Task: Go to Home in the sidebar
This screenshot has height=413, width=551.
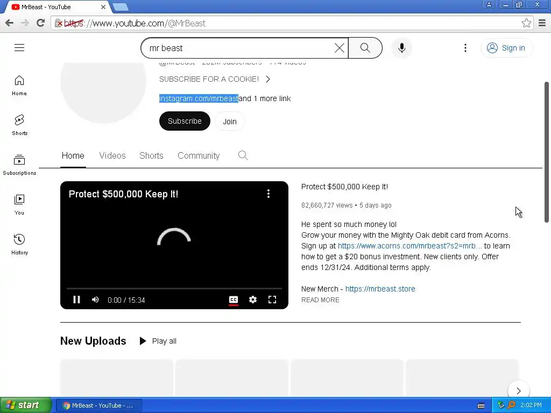Action: click(19, 86)
